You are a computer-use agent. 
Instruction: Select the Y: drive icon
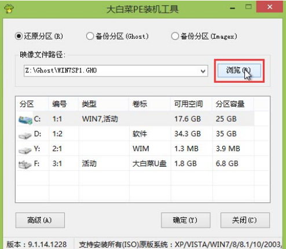click(25, 150)
